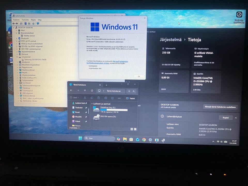The width and height of the screenshot is (248, 186).
Task: Open Settings gear from the taskbar
Action: pos(150,140)
